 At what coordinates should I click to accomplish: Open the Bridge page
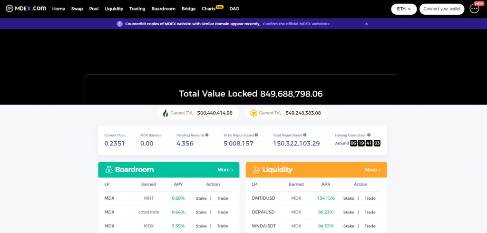pos(188,9)
